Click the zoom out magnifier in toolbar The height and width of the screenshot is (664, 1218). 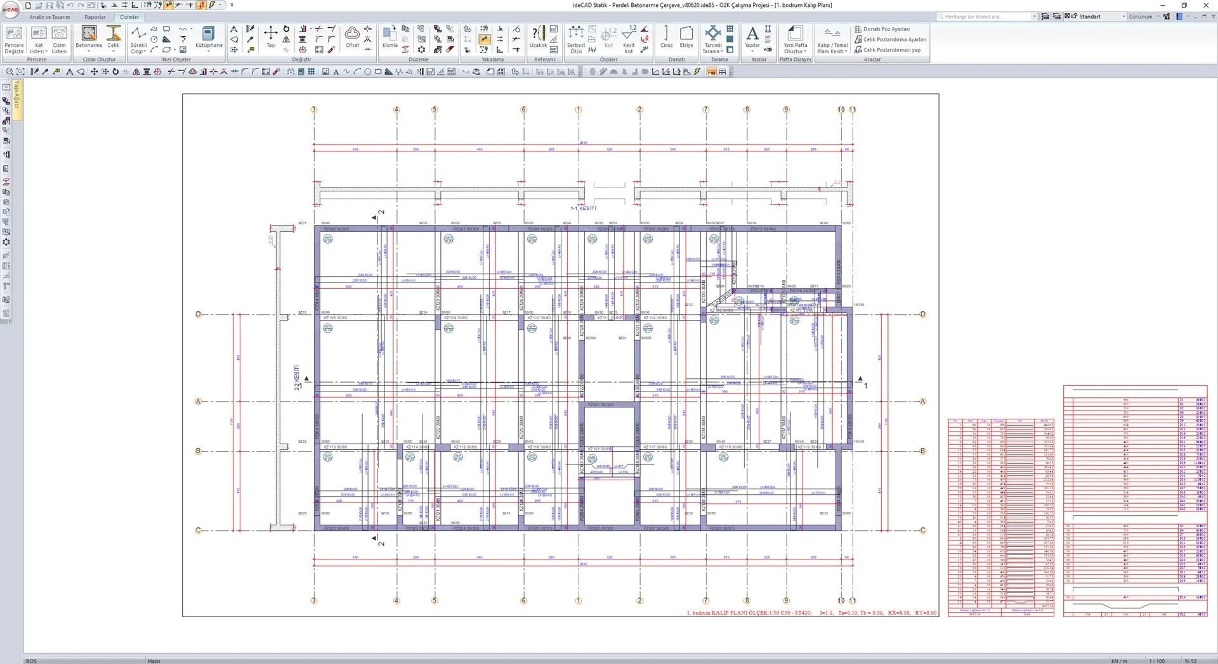tap(10, 72)
